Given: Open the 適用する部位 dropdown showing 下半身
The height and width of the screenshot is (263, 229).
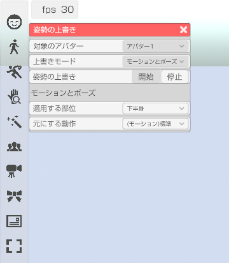Looking at the screenshot, I should click(155, 109).
